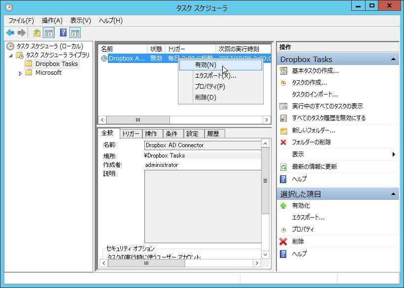Switch to the トリガー tab
This screenshot has width=404, height=288.
(x=131, y=133)
